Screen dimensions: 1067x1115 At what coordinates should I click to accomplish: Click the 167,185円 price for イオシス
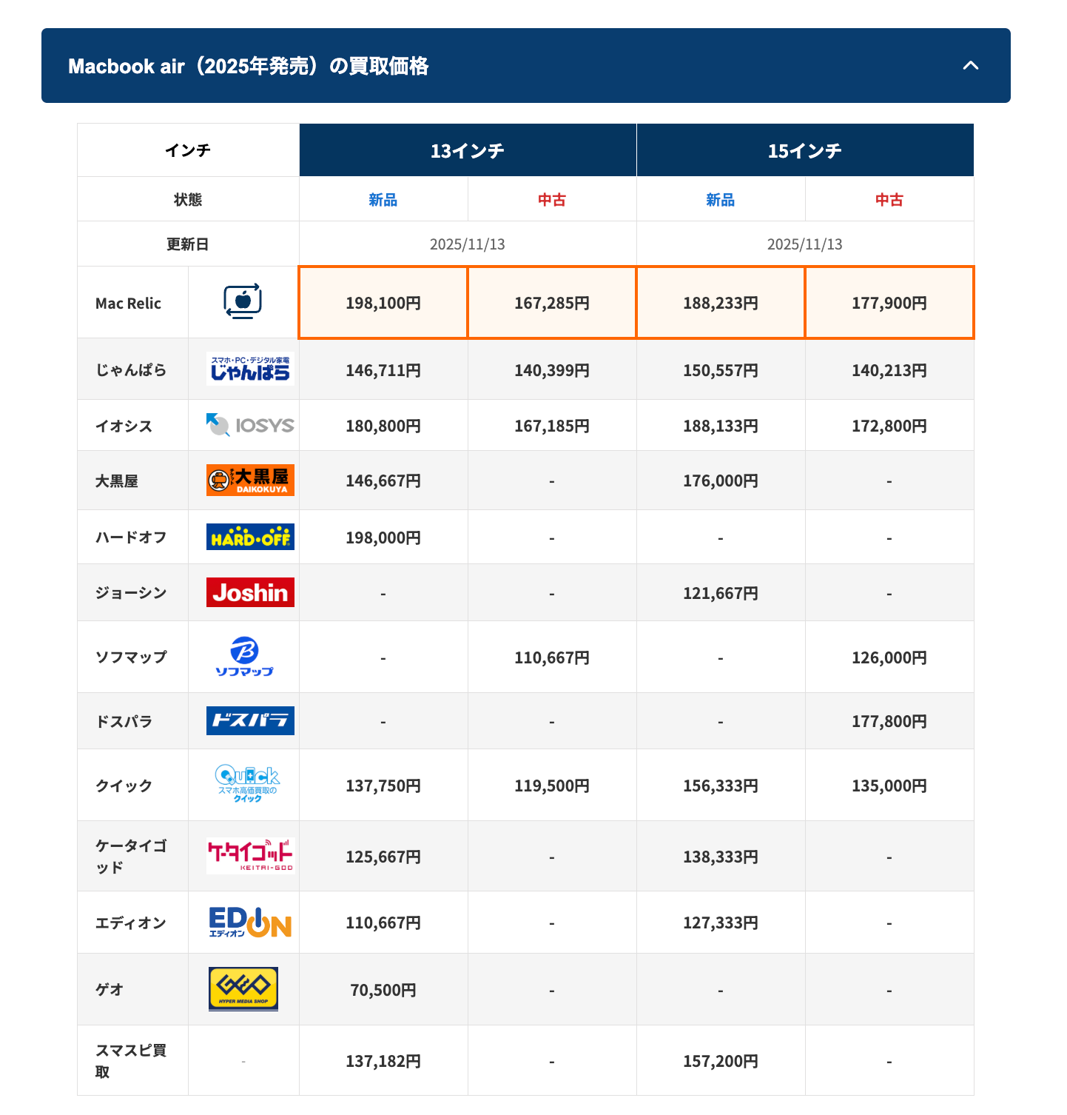(552, 426)
